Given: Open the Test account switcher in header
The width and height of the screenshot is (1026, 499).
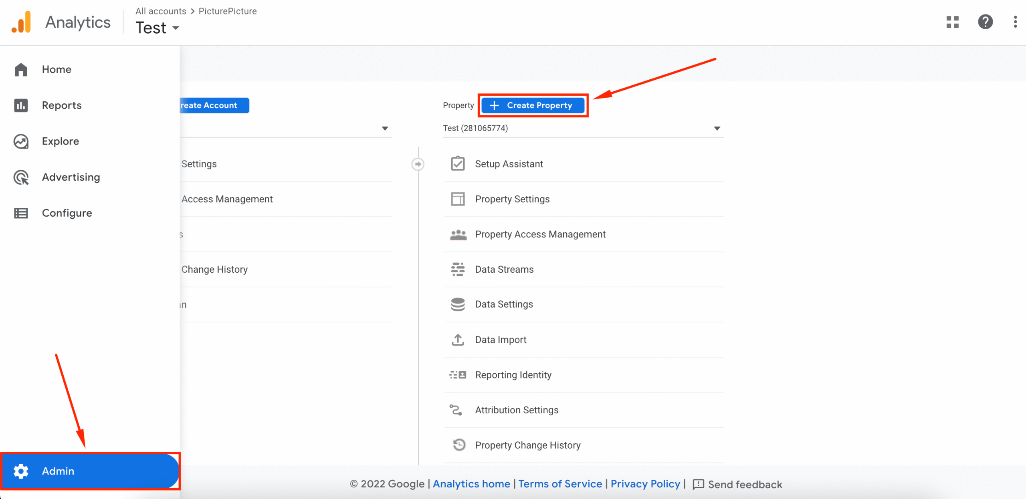Looking at the screenshot, I should click(x=157, y=27).
